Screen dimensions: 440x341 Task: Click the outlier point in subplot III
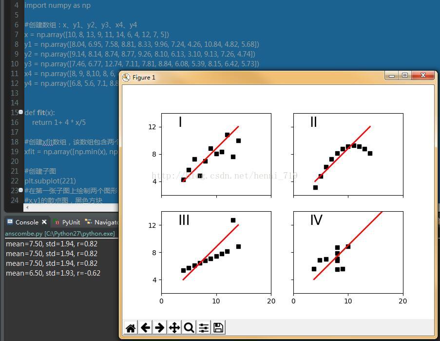pos(233,220)
